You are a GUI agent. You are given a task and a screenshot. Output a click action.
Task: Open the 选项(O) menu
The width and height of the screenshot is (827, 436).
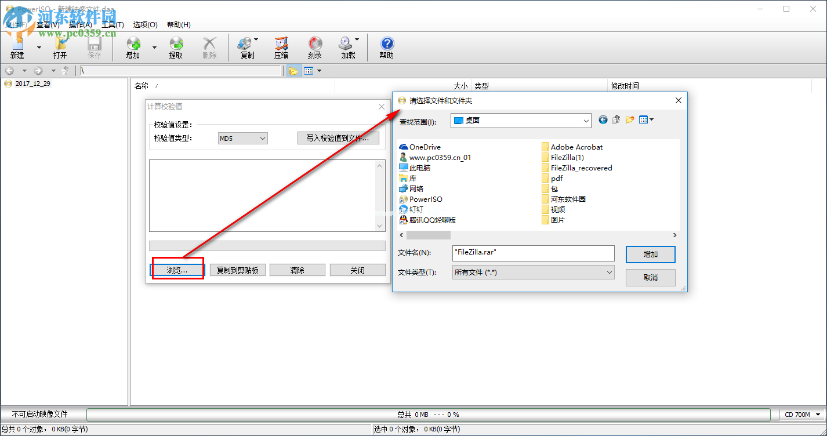[x=145, y=25]
